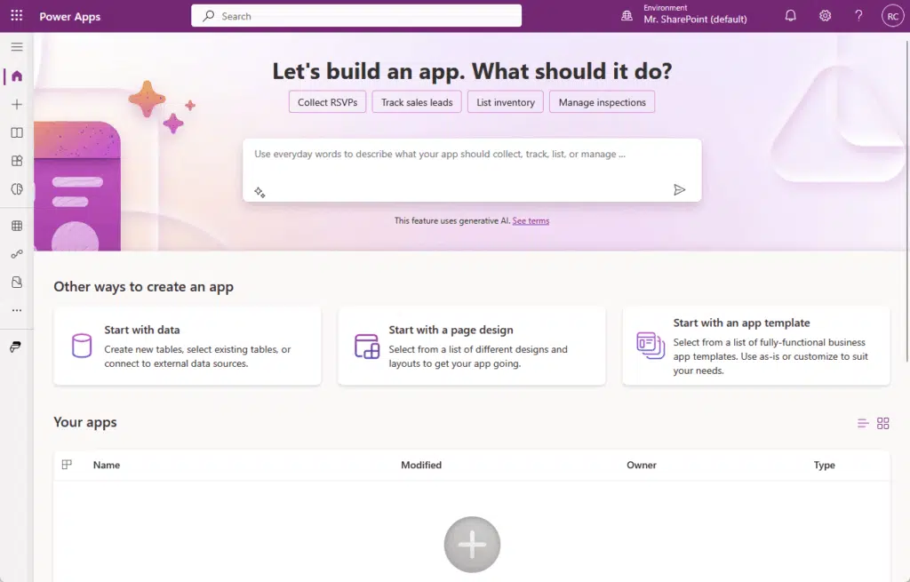Viewport: 910px width, 582px height.
Task: Open notifications bell icon
Action: pyautogui.click(x=790, y=16)
